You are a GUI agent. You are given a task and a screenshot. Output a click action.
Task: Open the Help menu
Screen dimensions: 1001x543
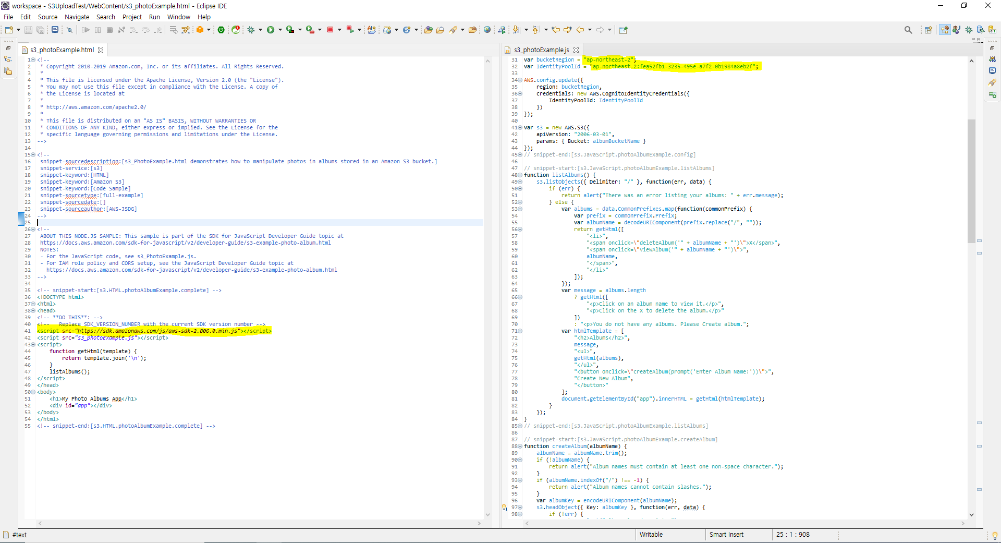click(204, 17)
